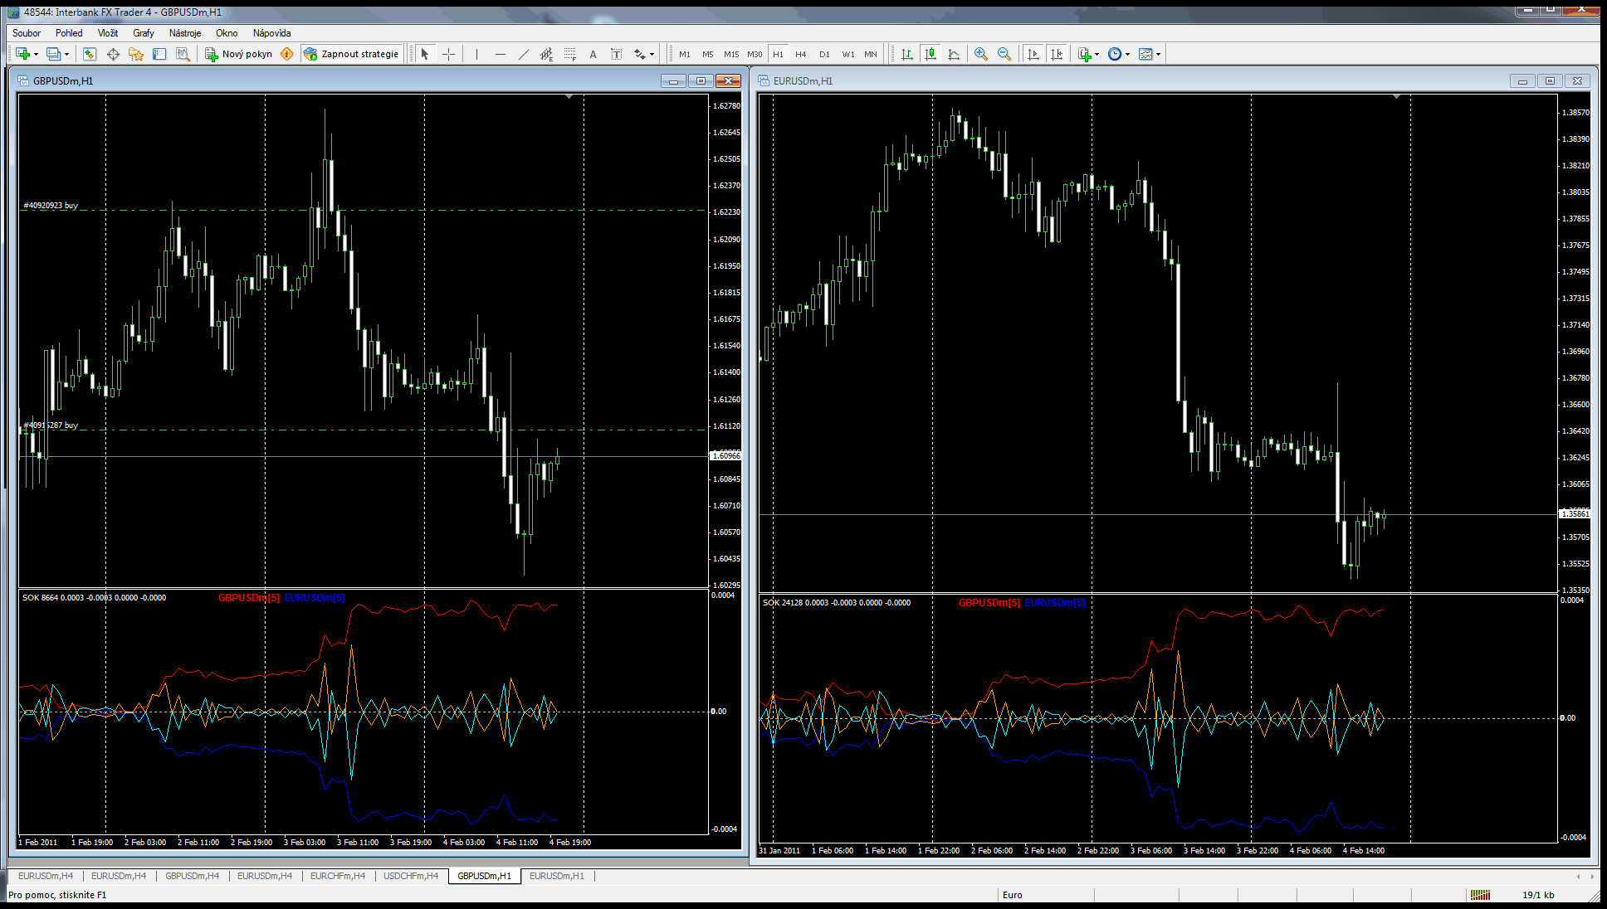Viewport: 1607px width, 909px height.
Task: Open the Data Window crosshair-circle icon
Action: [x=113, y=54]
